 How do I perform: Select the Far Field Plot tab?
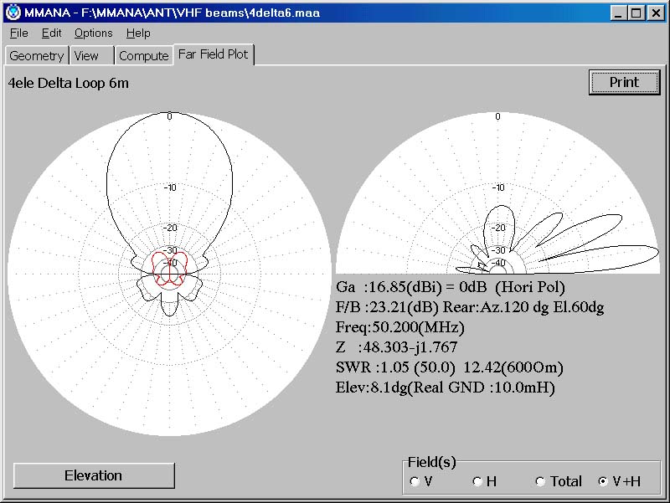[213, 54]
